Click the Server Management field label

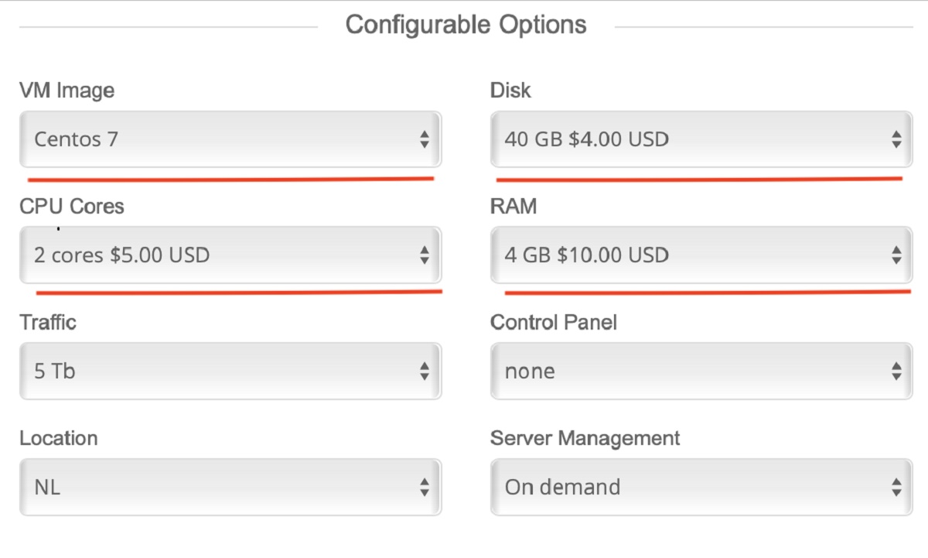pyautogui.click(x=585, y=438)
